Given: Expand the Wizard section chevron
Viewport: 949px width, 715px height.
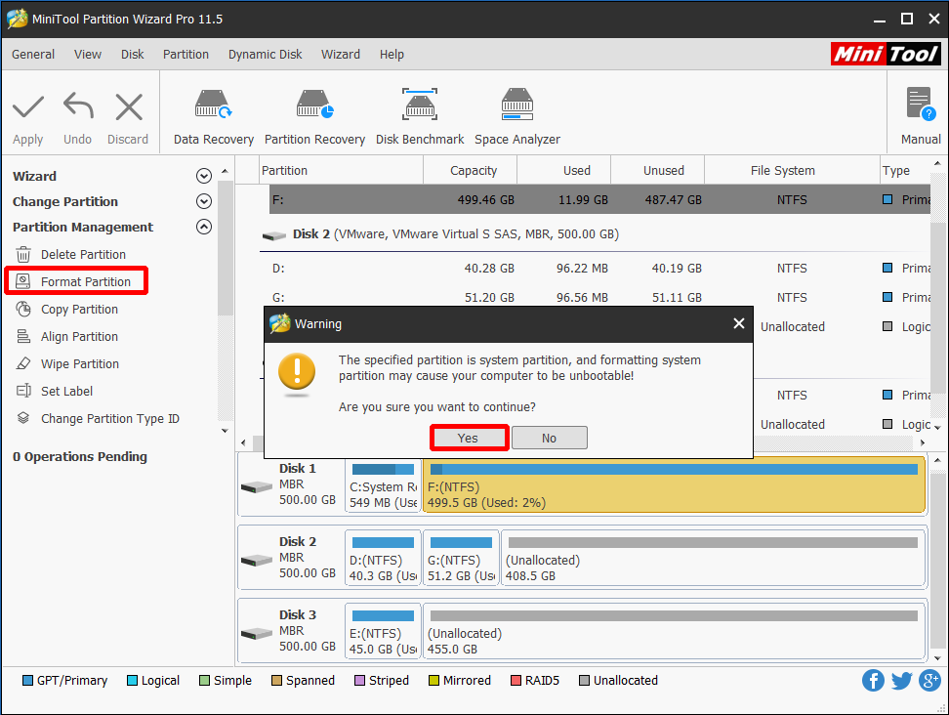Looking at the screenshot, I should click(x=204, y=176).
